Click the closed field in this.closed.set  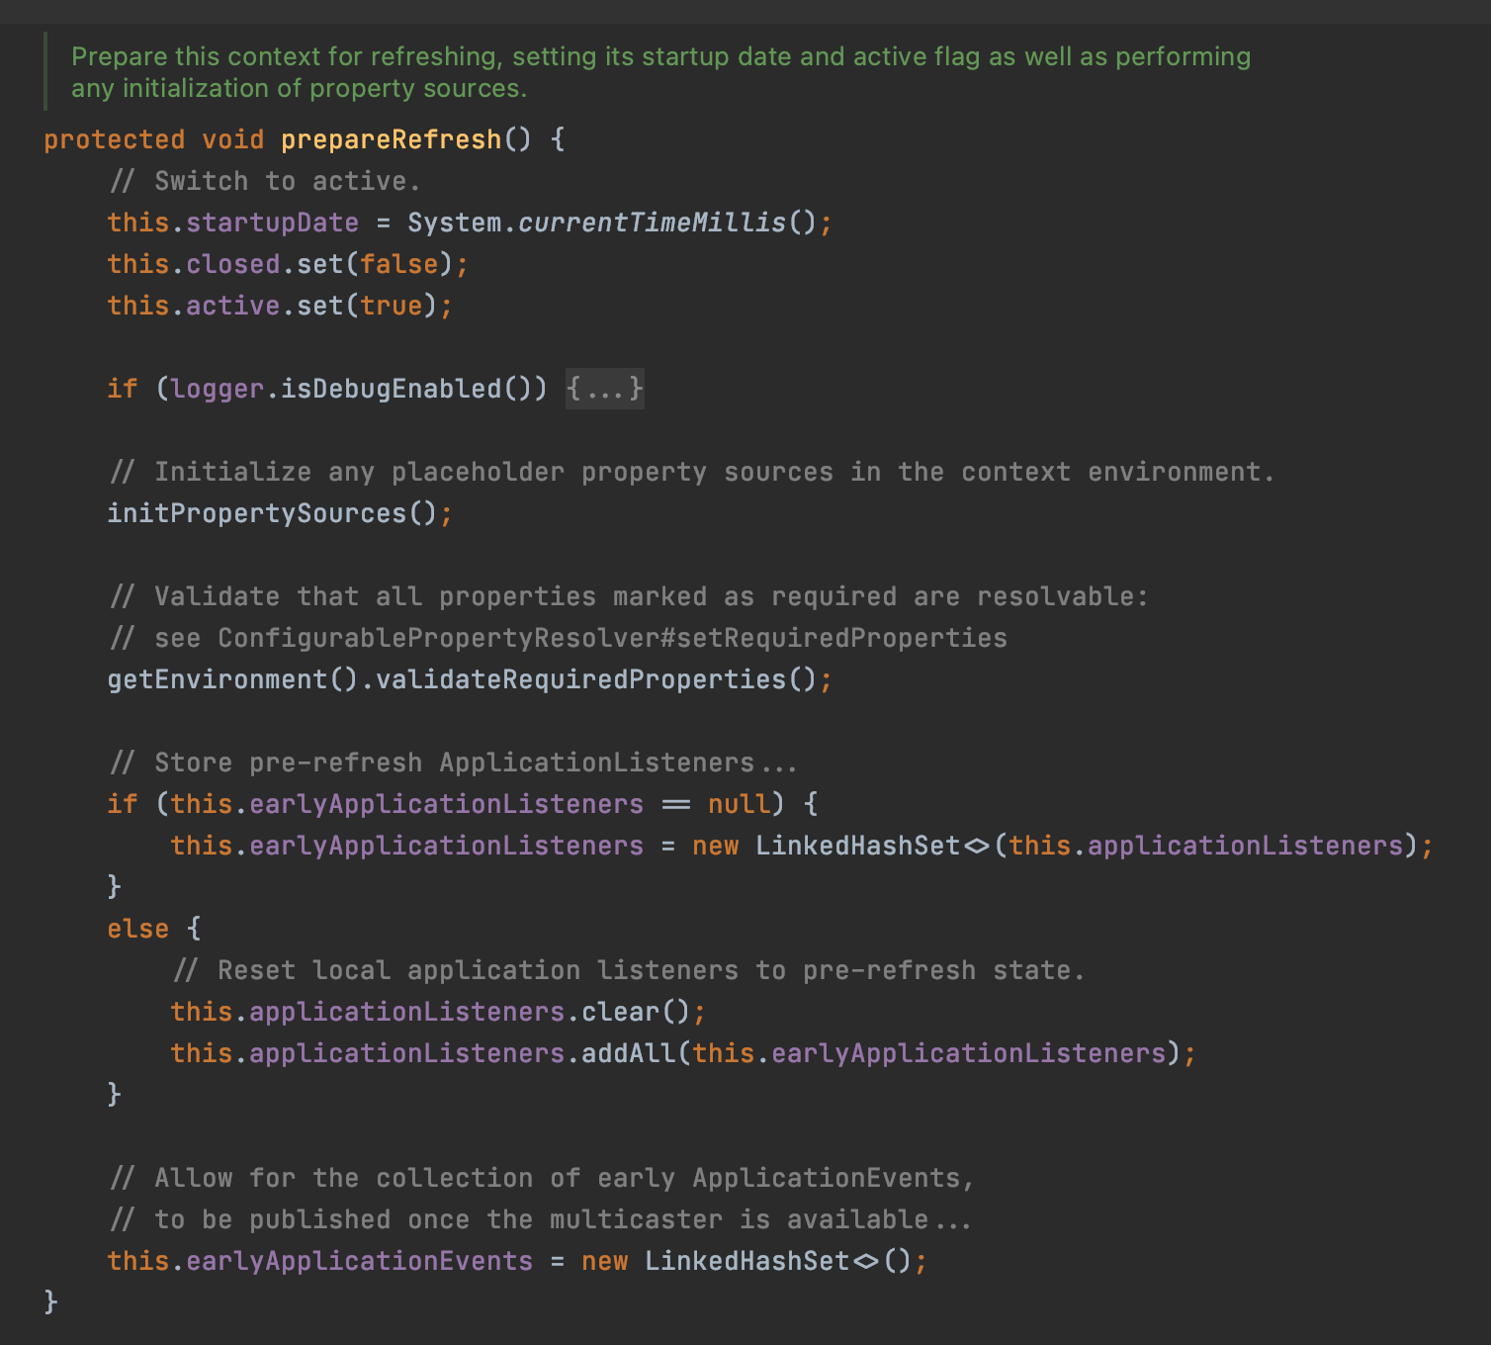coord(233,264)
